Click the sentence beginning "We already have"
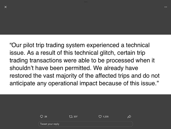This screenshot has width=171, height=129. click(x=84, y=76)
